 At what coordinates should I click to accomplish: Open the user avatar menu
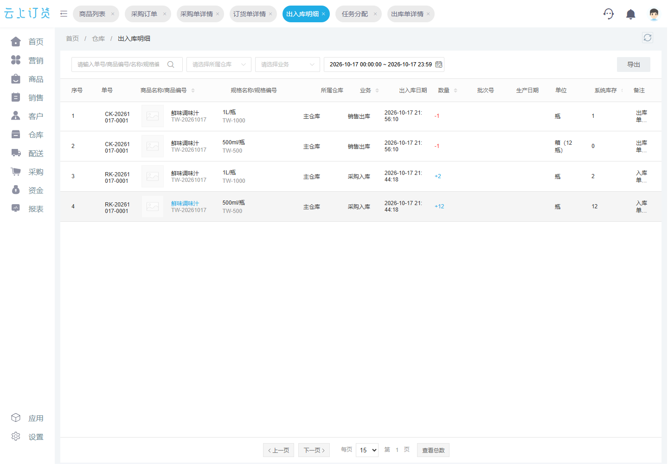click(x=654, y=14)
